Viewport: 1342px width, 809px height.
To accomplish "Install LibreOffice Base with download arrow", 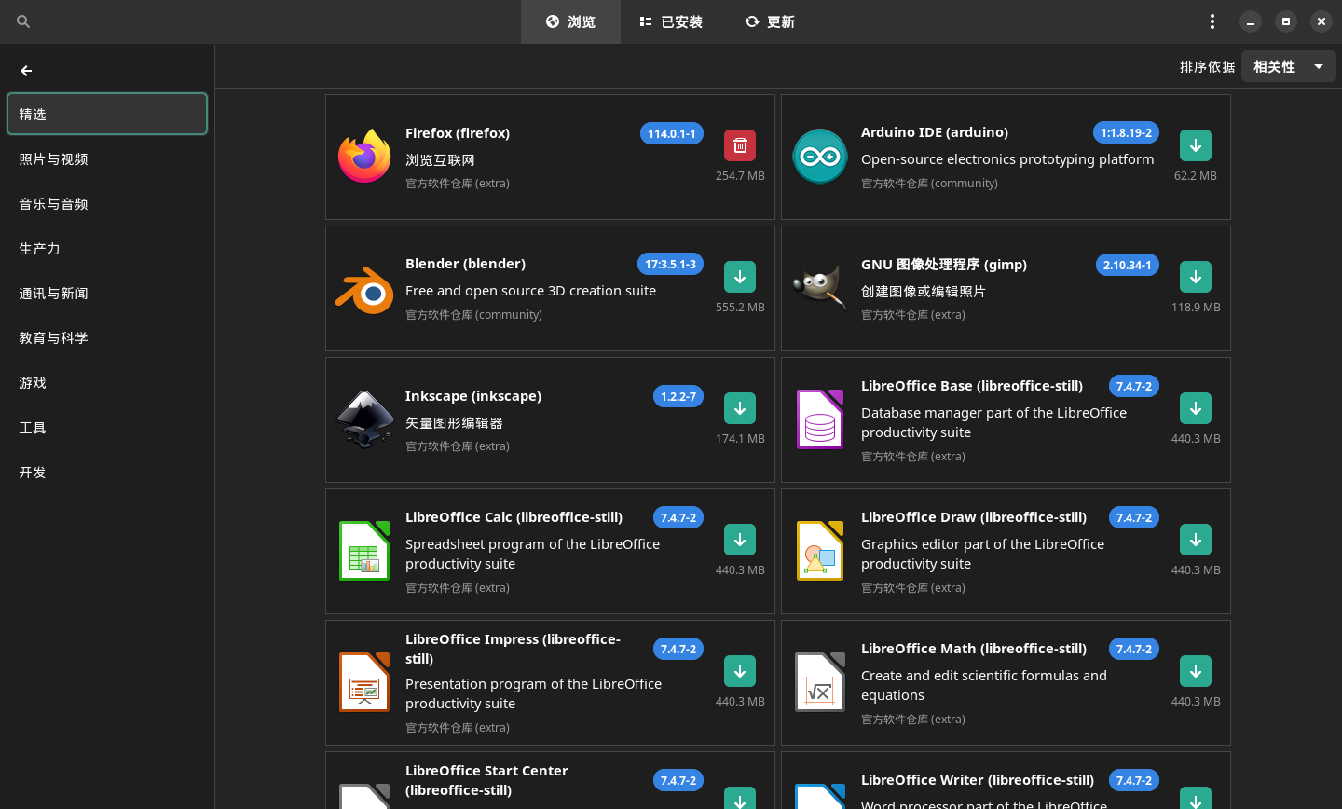I will [1196, 408].
